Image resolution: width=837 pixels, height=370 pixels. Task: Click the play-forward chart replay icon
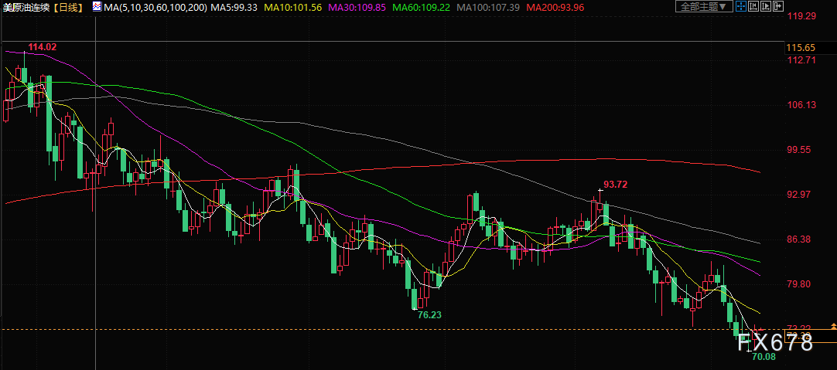tap(766, 6)
